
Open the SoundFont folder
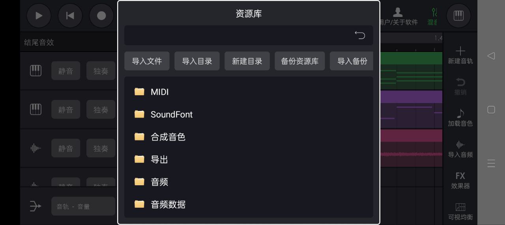(x=171, y=114)
